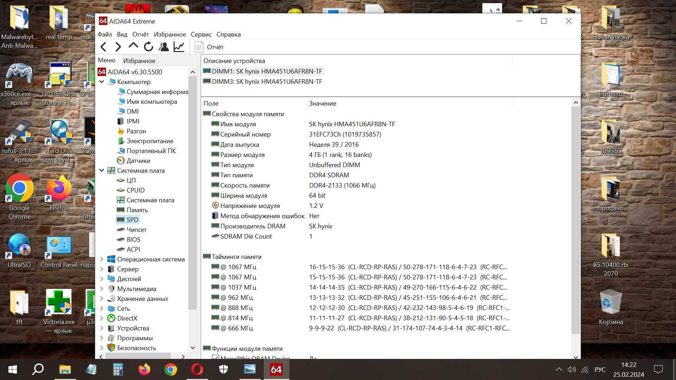Open the user manager person icon

click(164, 47)
